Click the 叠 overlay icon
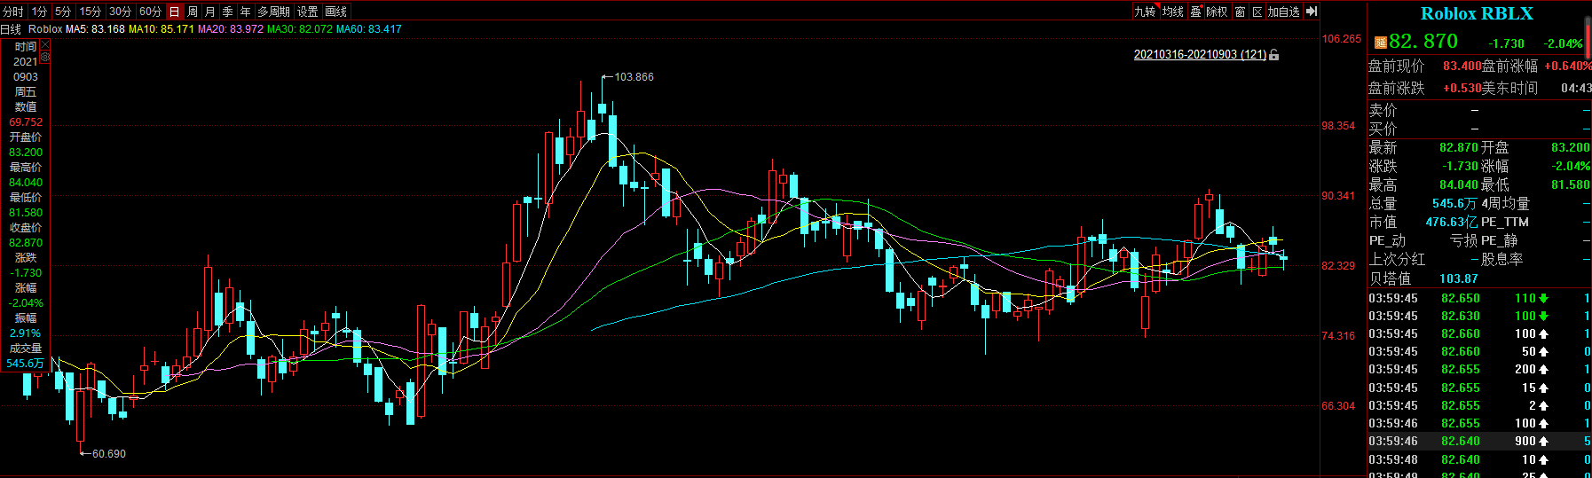The height and width of the screenshot is (478, 1592). (1195, 12)
